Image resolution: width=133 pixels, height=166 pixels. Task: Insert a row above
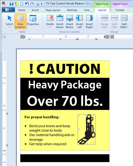(60, 21)
